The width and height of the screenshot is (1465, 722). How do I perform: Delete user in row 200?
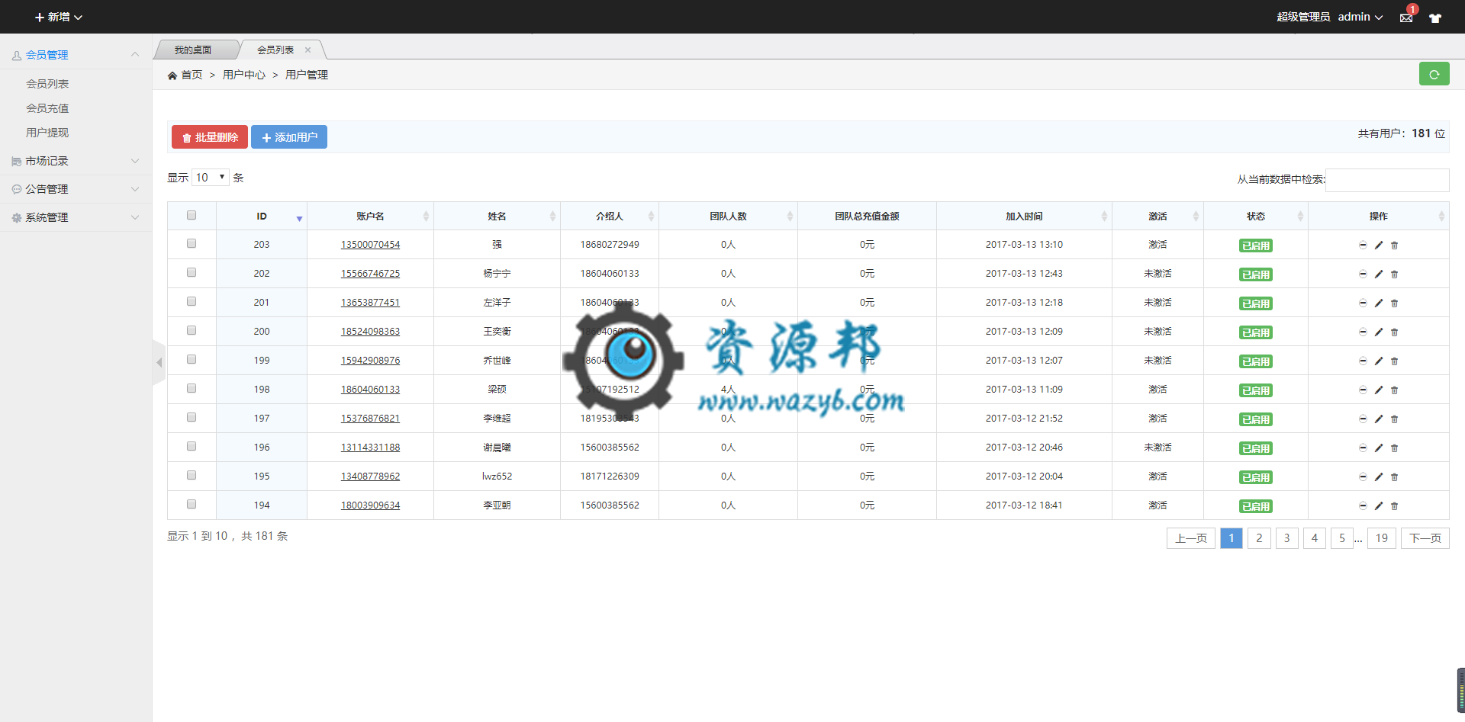click(x=1394, y=332)
